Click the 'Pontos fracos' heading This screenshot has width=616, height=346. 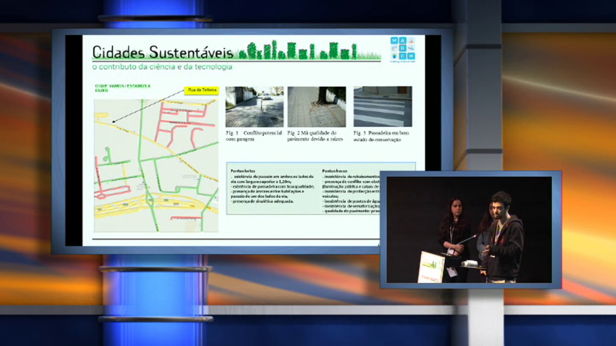[335, 171]
